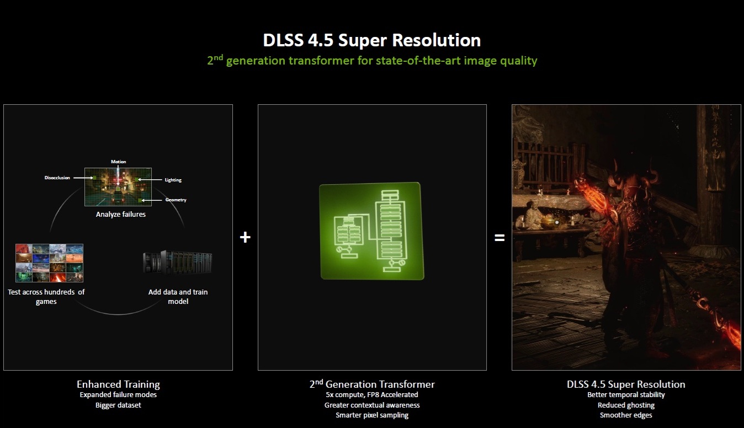Click the grid of game screenshots
The image size is (744, 428).
pos(49,263)
